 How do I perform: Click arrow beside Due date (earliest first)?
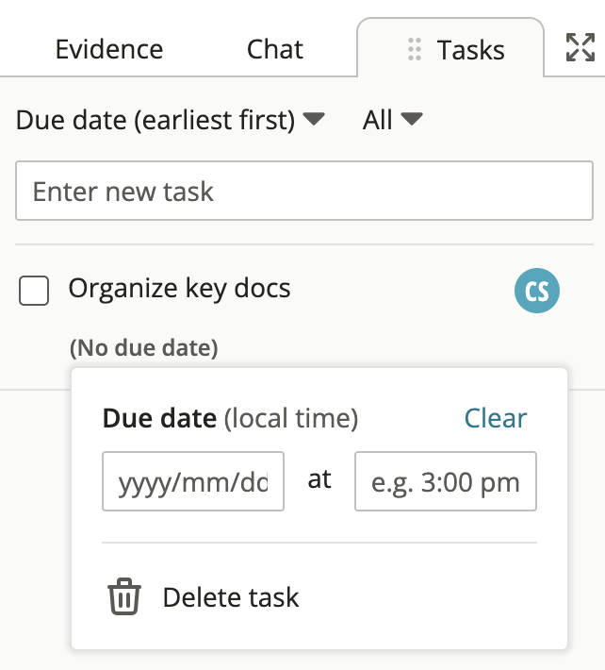(315, 119)
